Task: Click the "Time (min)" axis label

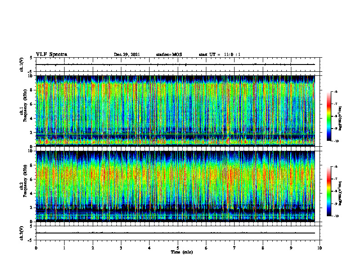Action: coord(182,252)
